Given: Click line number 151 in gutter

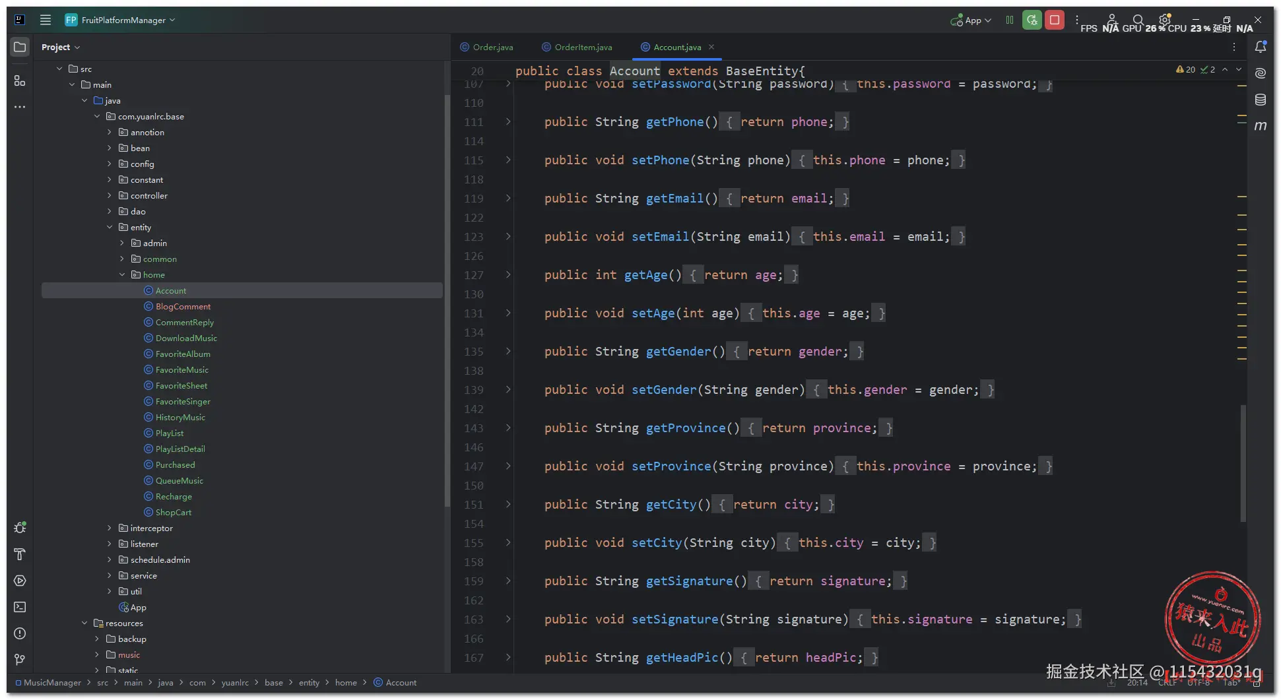Looking at the screenshot, I should pyautogui.click(x=474, y=505).
